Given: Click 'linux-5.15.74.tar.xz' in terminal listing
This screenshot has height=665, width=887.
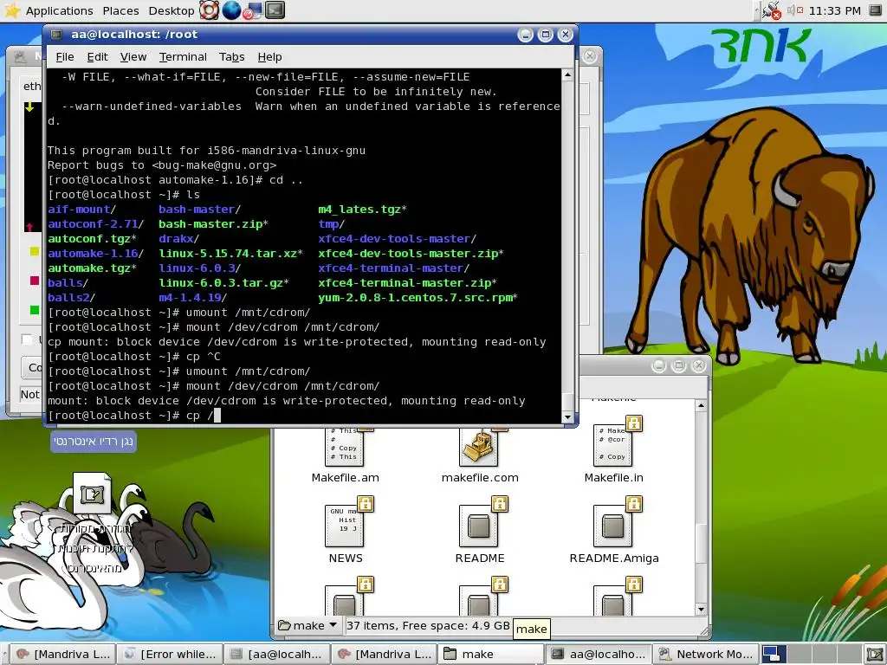Looking at the screenshot, I should [228, 254].
